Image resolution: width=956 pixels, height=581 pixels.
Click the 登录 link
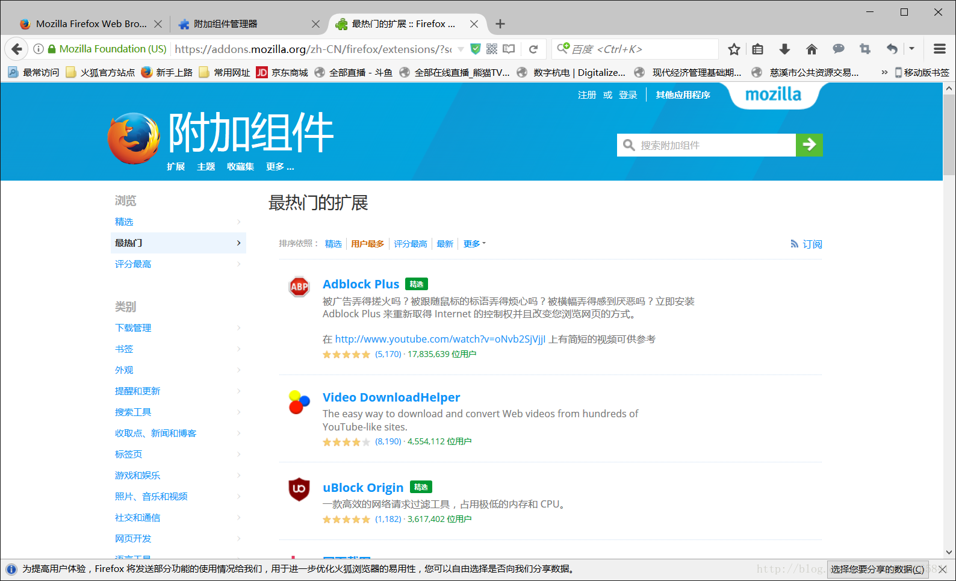(x=628, y=95)
